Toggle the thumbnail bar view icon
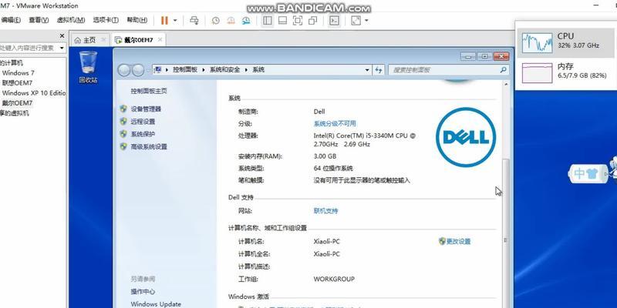This screenshot has width=617, height=308. coord(282,21)
